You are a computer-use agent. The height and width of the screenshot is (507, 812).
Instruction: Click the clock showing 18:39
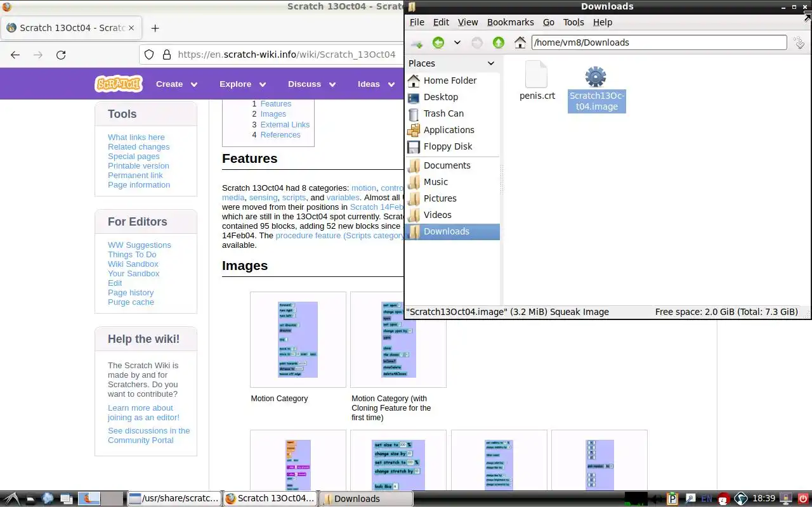pyautogui.click(x=764, y=499)
